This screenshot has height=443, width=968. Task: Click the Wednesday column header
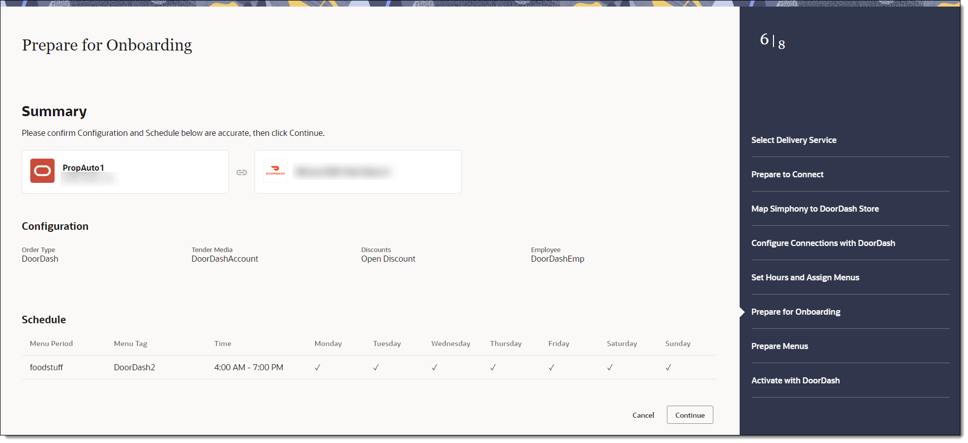(x=451, y=343)
